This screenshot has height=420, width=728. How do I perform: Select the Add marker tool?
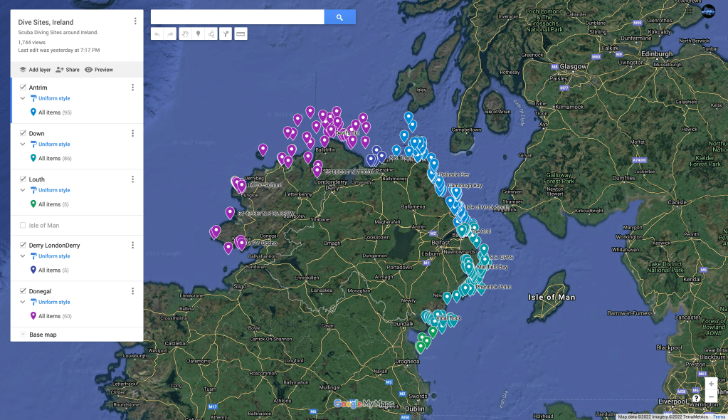[x=198, y=33]
